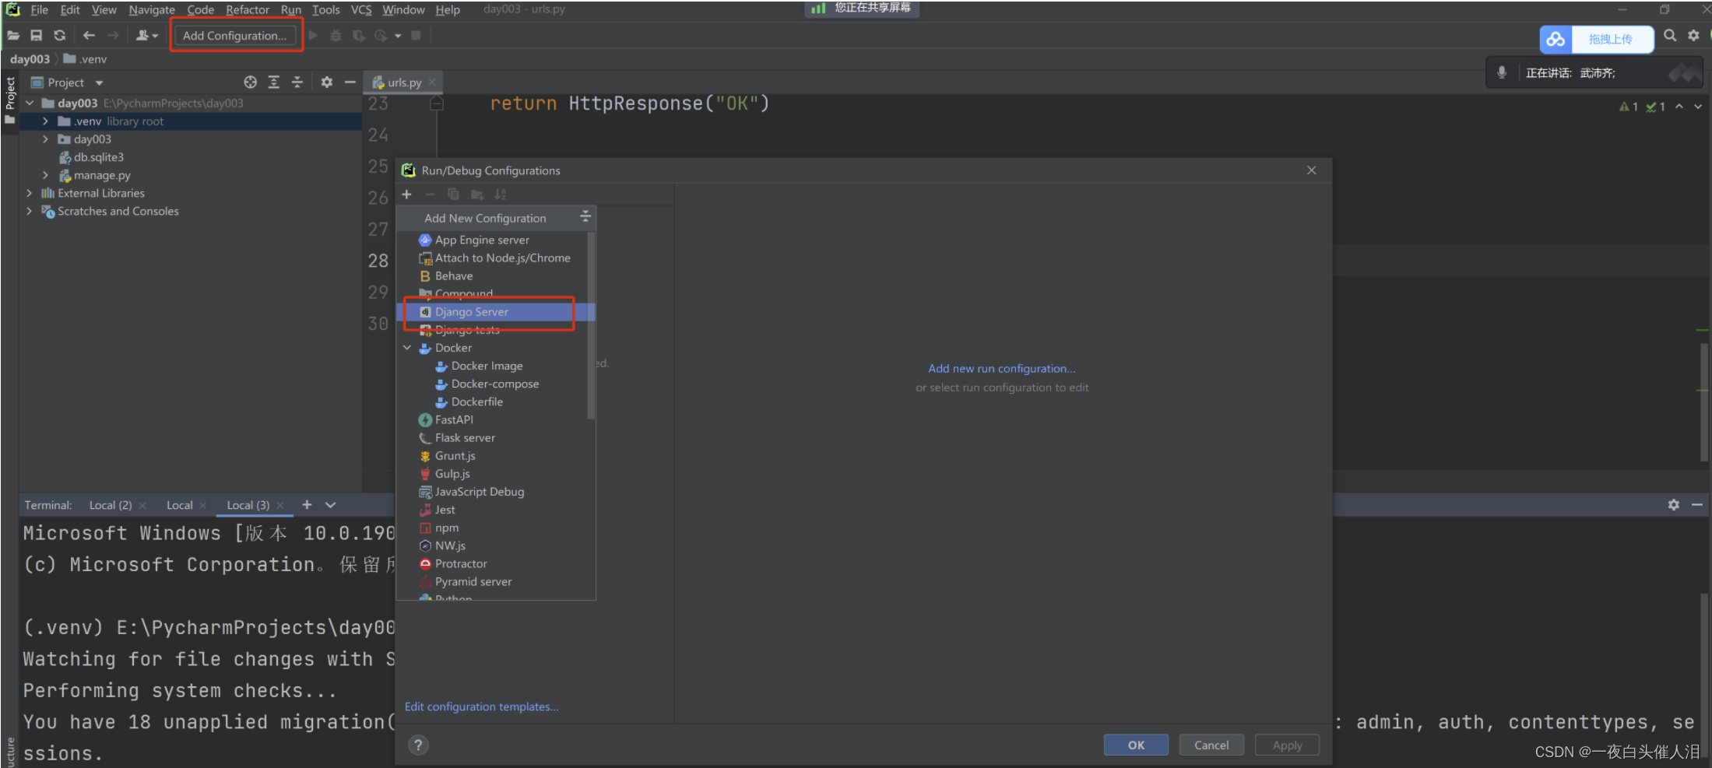The image size is (1712, 768).
Task: Click the Run triangle icon in toolbar
Action: (313, 36)
